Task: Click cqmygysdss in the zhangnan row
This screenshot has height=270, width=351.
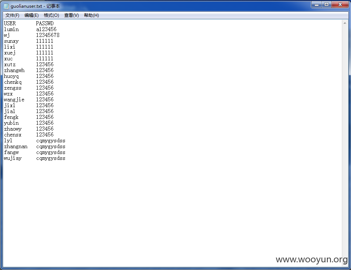Action: (x=51, y=146)
